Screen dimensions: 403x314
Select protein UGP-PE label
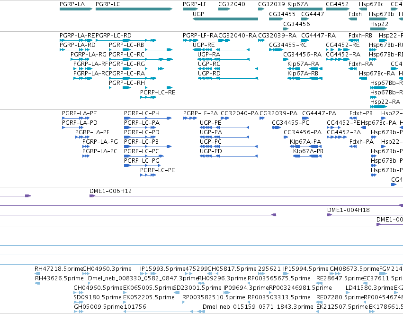210,123
